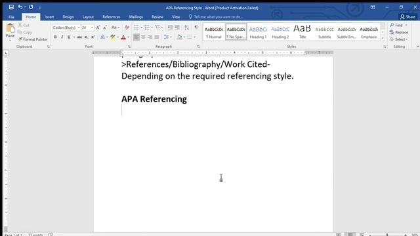Toggle italic formatting

point(62,37)
